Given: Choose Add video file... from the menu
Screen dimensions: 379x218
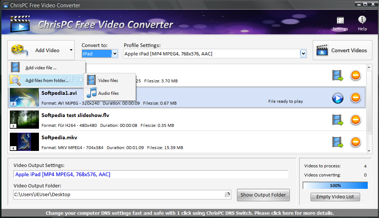Looking at the screenshot, I should [47, 67].
